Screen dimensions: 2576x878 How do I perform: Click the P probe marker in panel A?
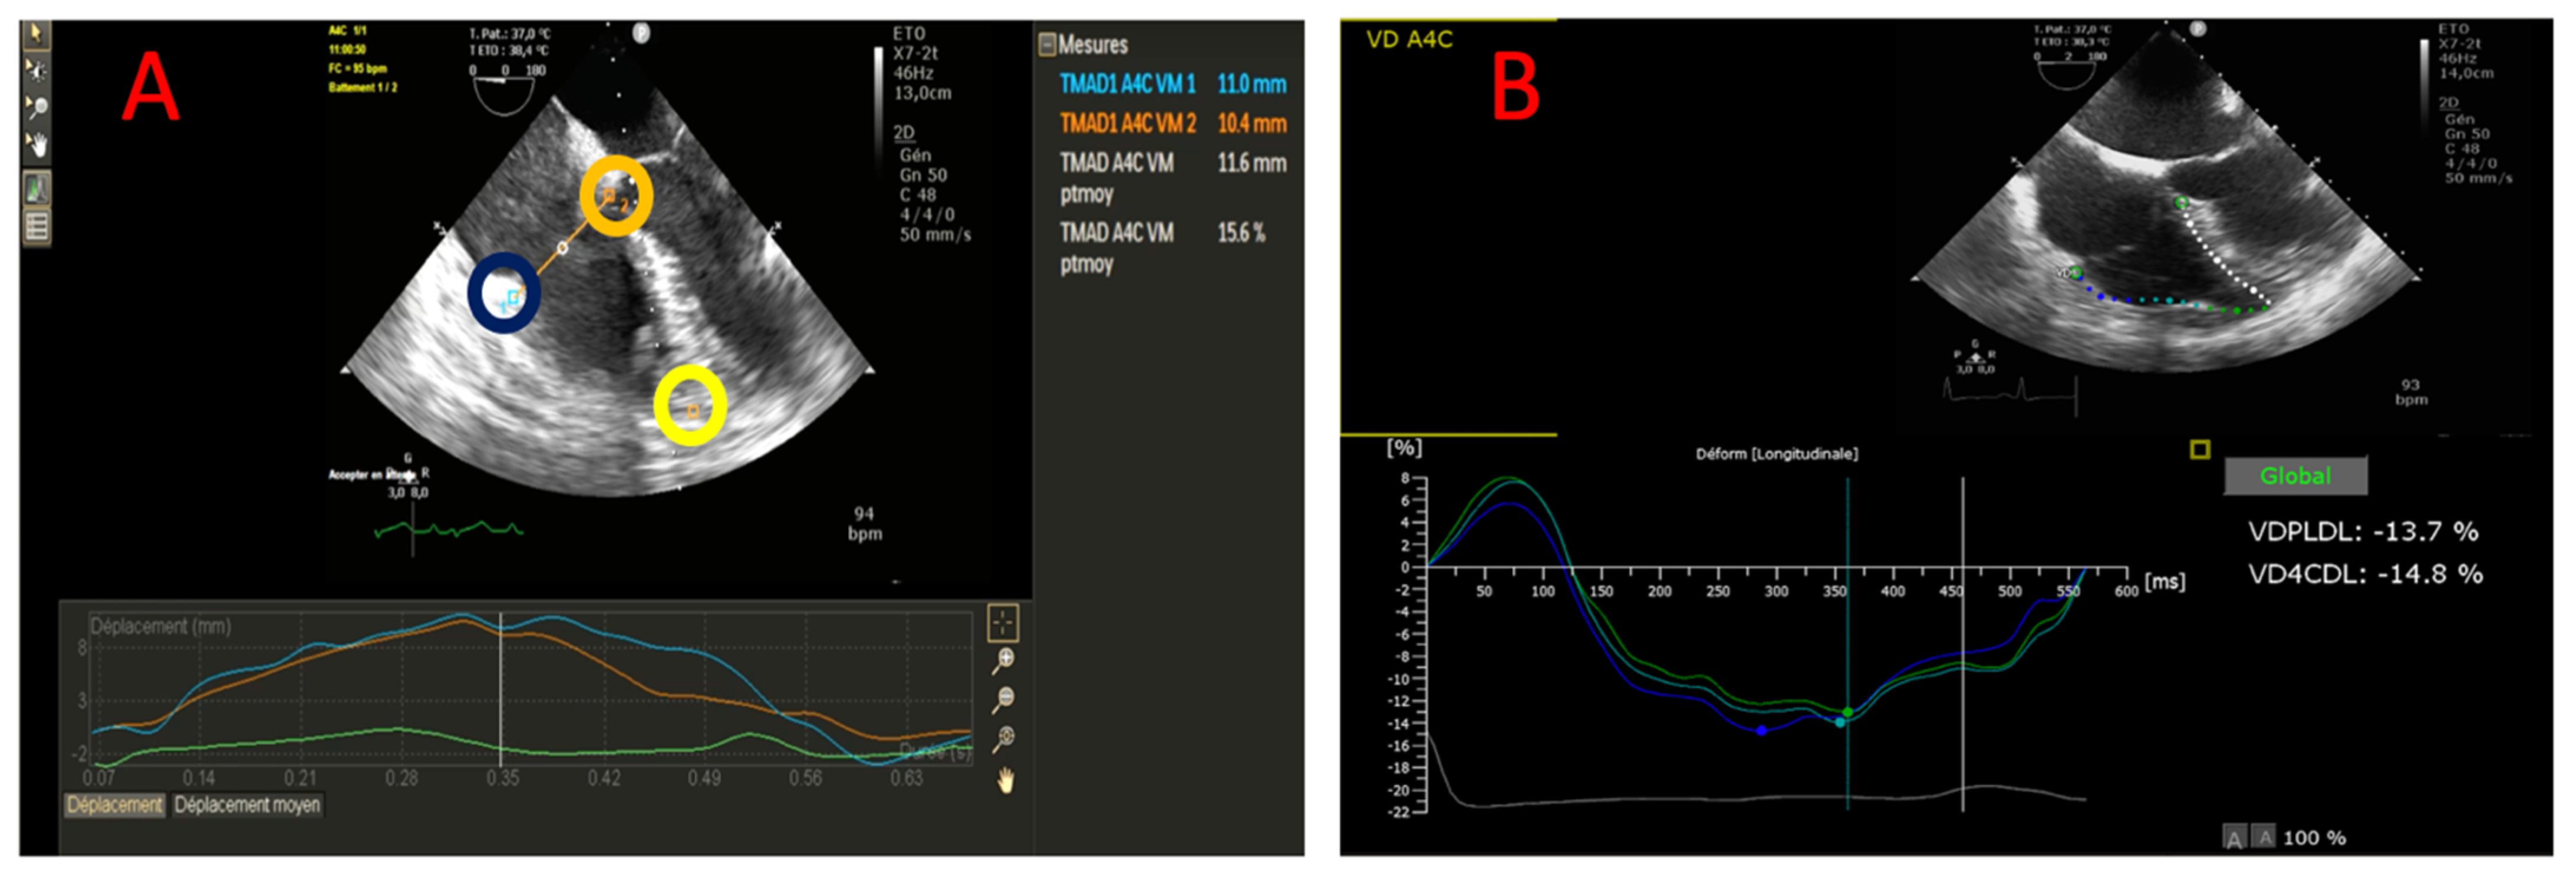pos(641,33)
